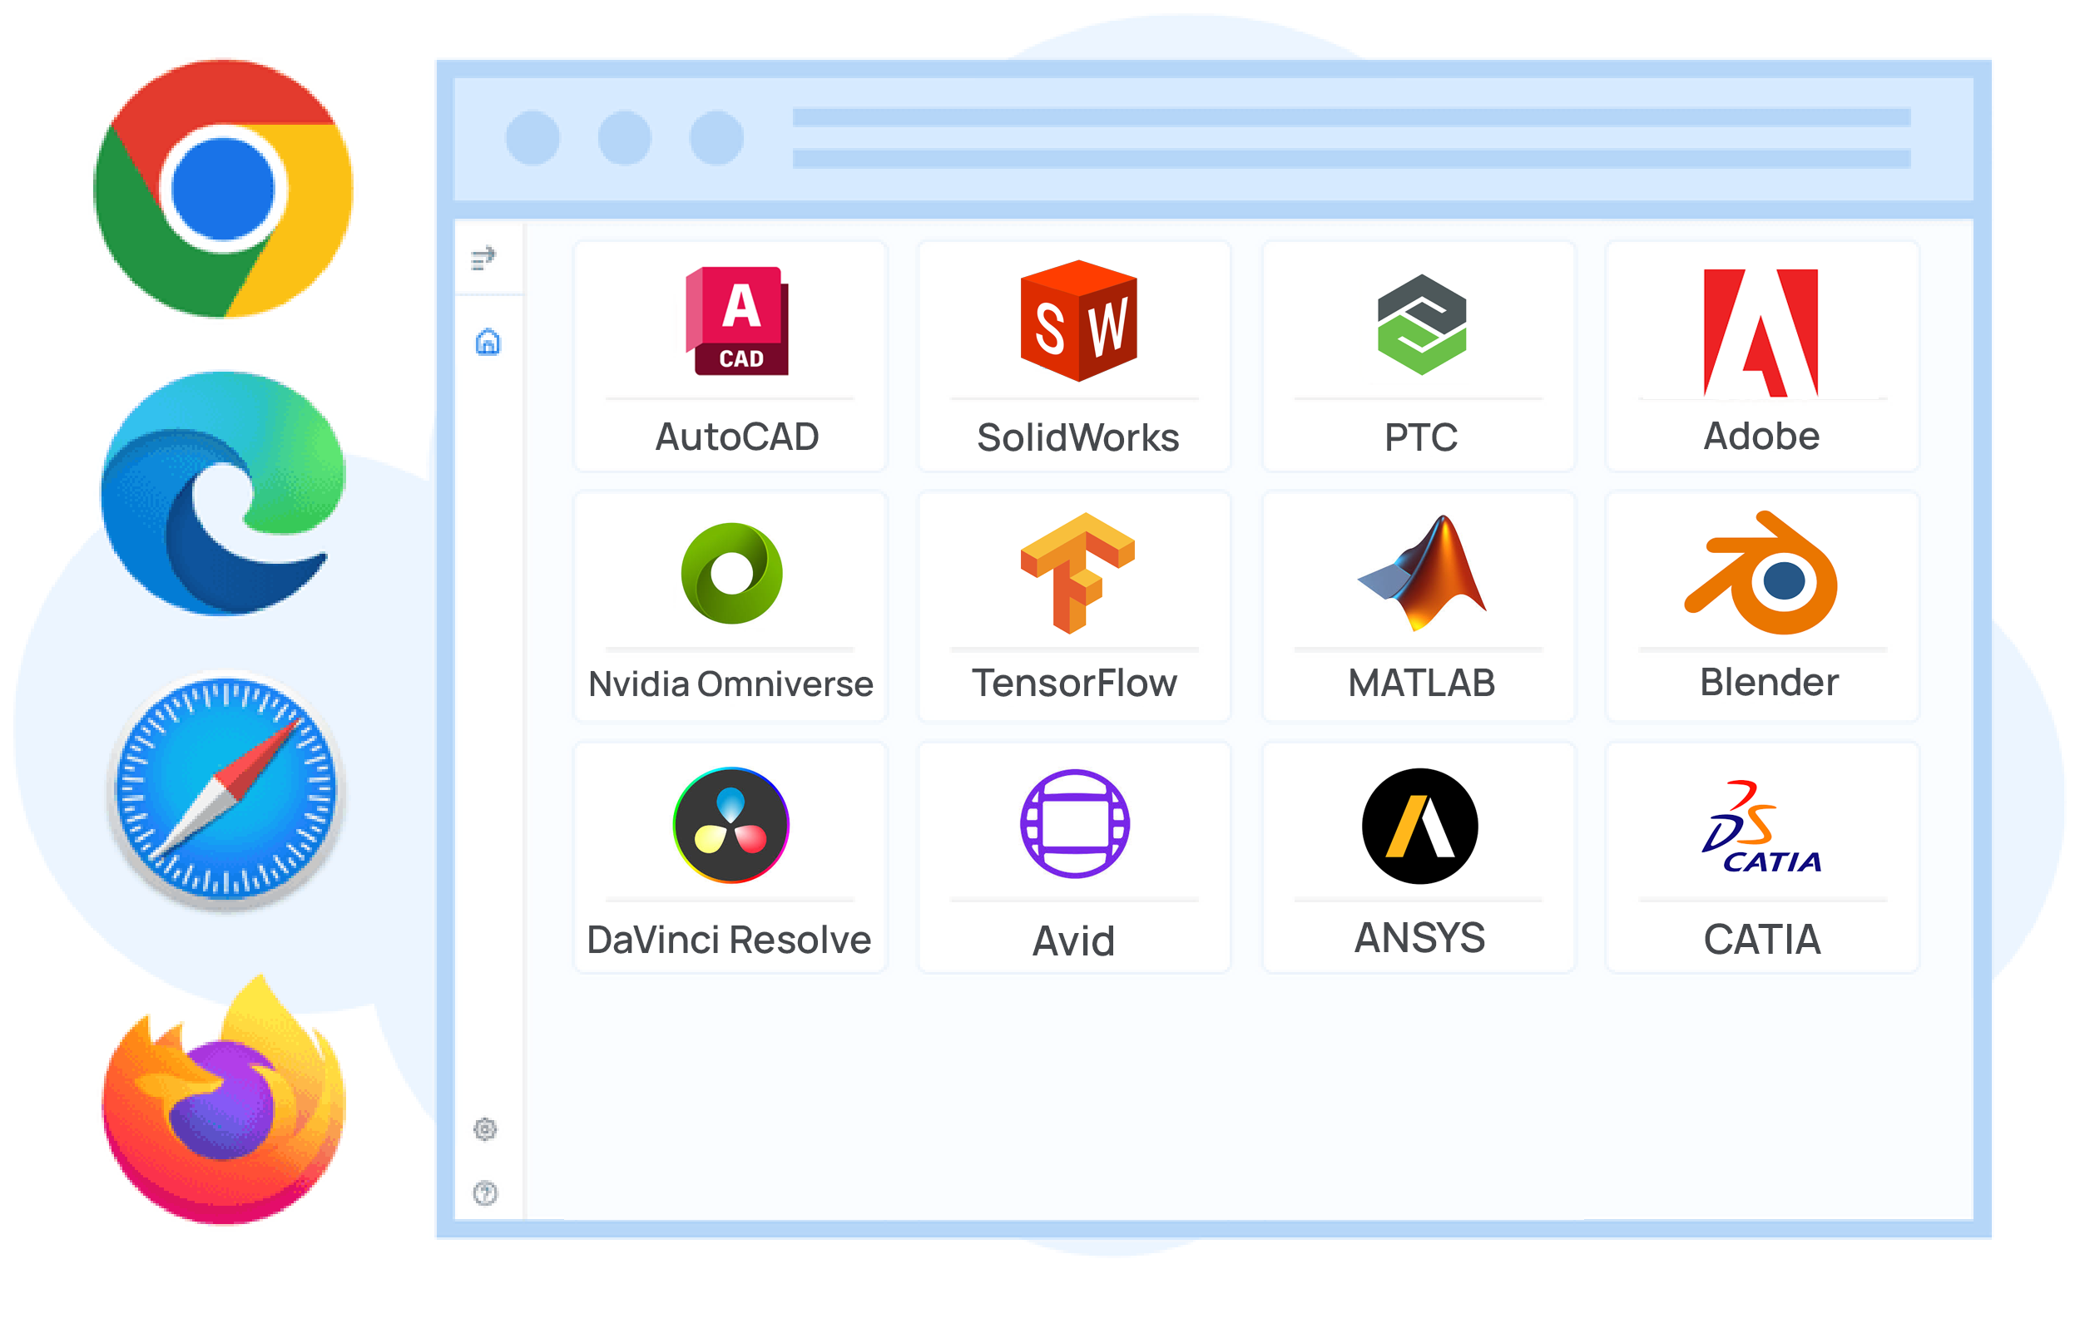
Task: Select the Microsoft Edge browser icon
Action: tap(224, 494)
